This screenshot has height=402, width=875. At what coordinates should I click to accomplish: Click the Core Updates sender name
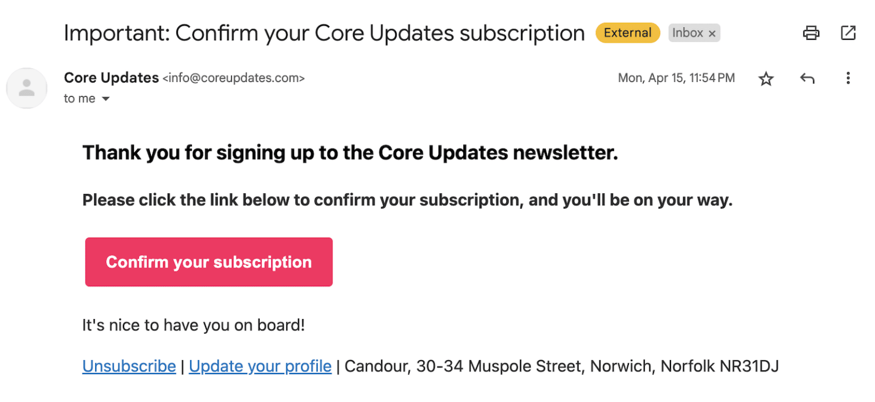click(111, 78)
